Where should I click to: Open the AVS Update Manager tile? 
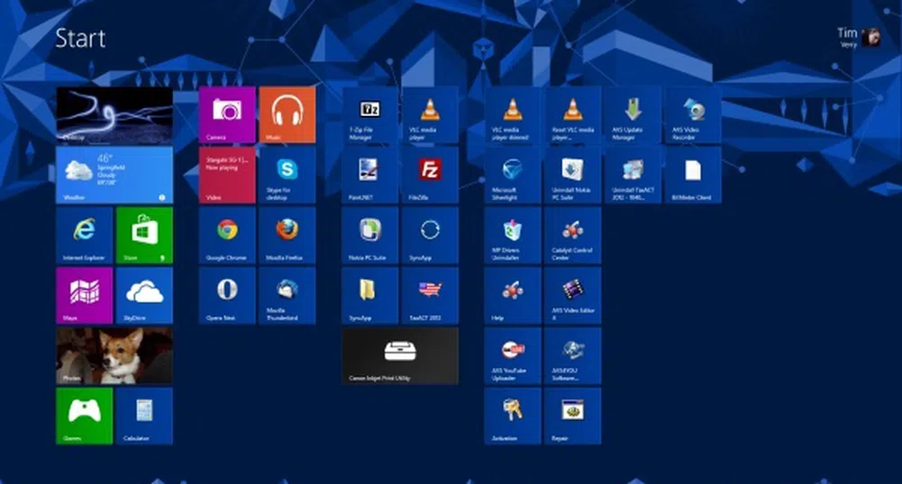coord(633,115)
